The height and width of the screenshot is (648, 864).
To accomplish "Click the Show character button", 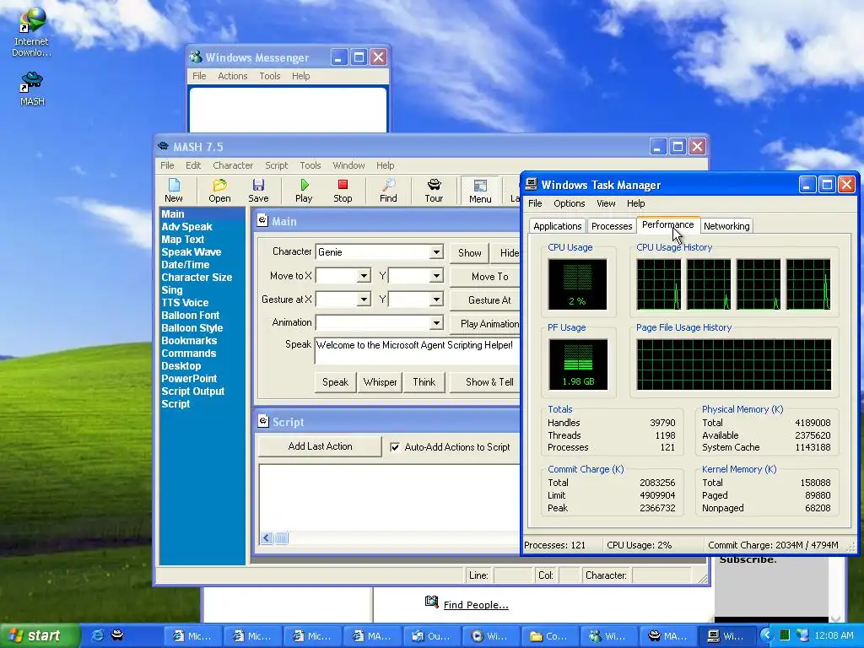I will [469, 253].
